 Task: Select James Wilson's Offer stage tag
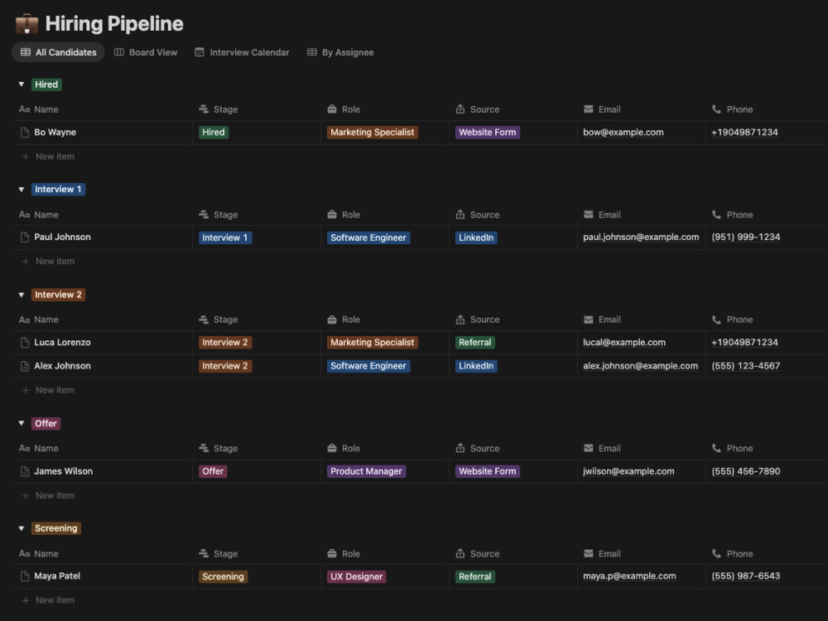pos(213,472)
